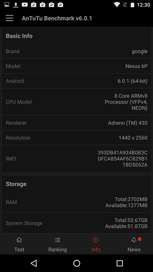Select the Info tab icon
The width and height of the screenshot is (153, 272).
point(96,240)
